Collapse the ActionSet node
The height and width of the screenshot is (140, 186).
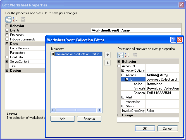click(119, 66)
